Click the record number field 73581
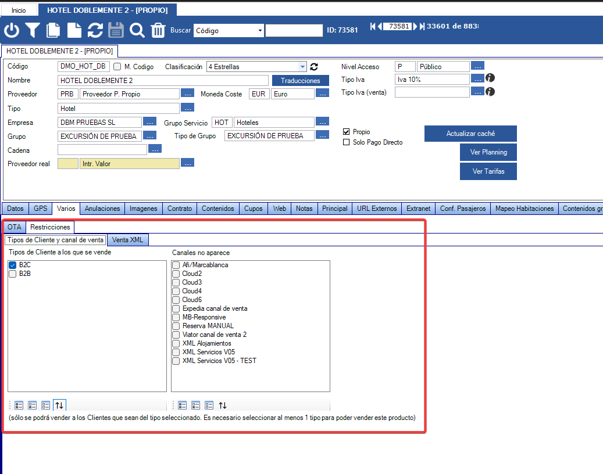Image resolution: width=603 pixels, height=474 pixels. pyautogui.click(x=398, y=26)
